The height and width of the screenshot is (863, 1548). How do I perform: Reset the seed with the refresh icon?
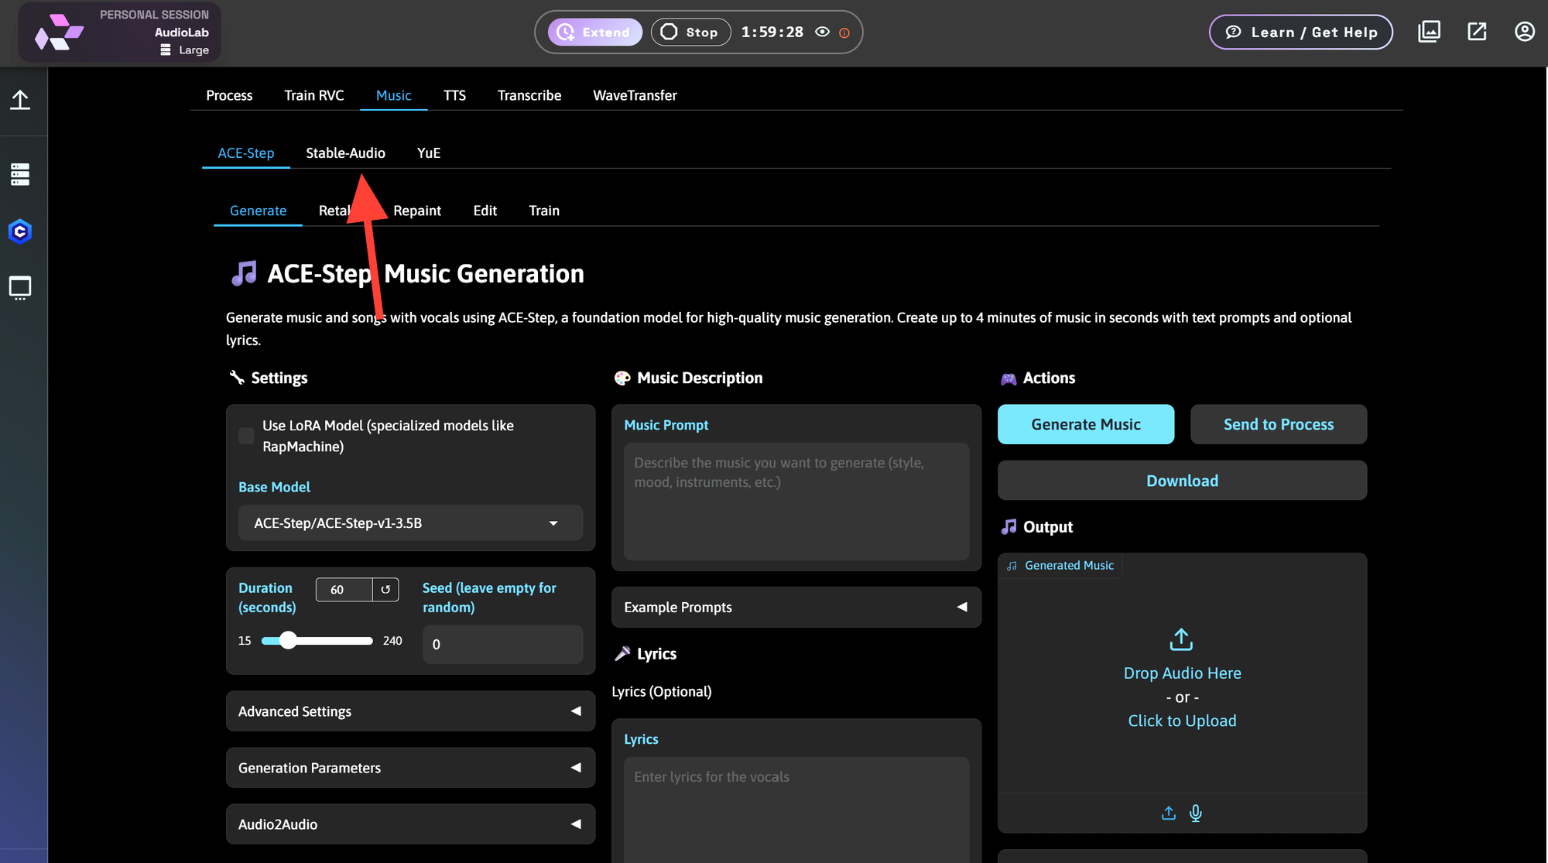[385, 590]
